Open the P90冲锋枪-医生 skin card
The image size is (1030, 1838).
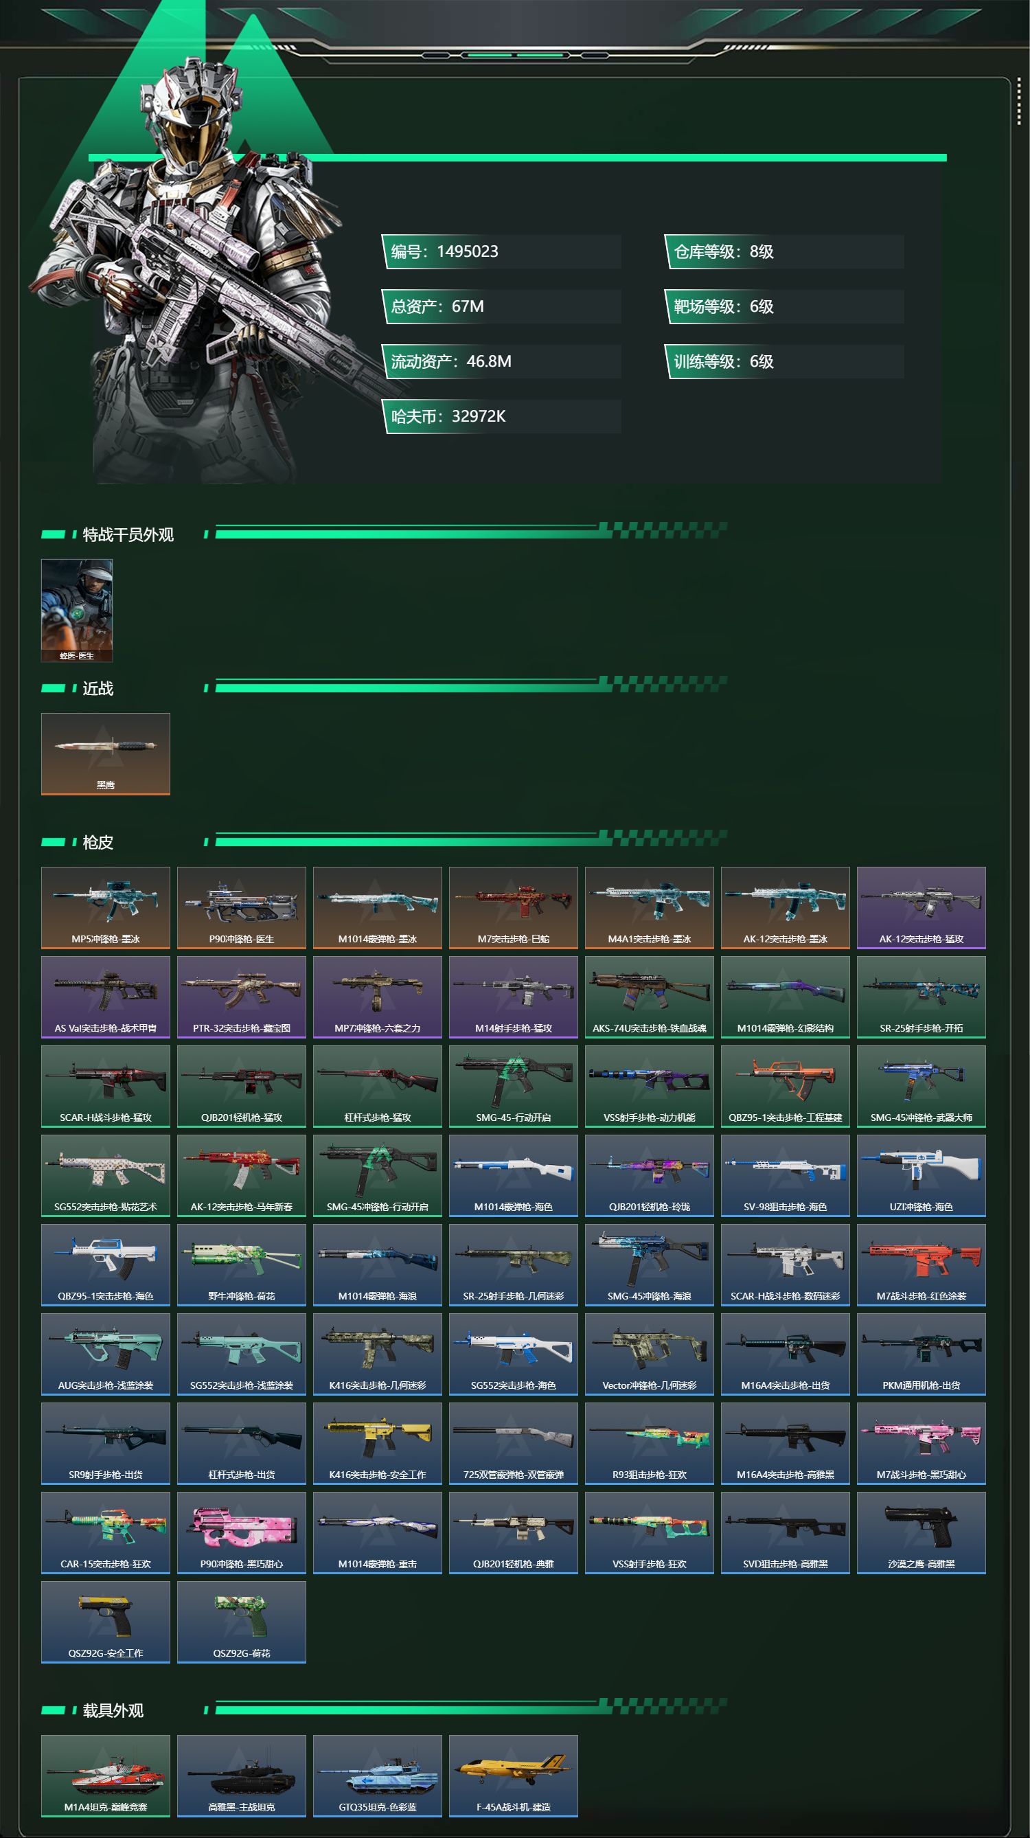(241, 907)
